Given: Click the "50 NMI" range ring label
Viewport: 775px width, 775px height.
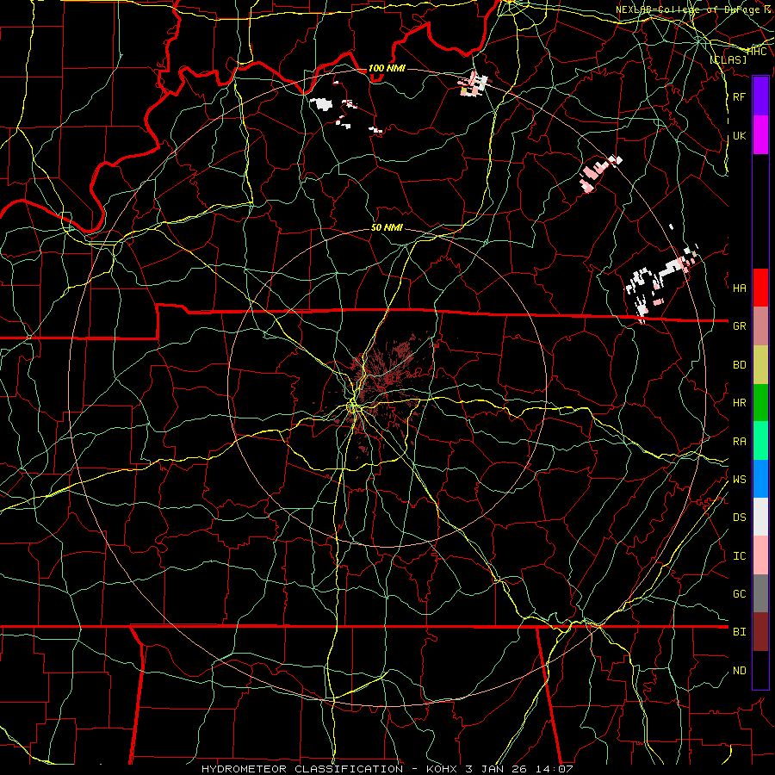Looking at the screenshot, I should [387, 227].
